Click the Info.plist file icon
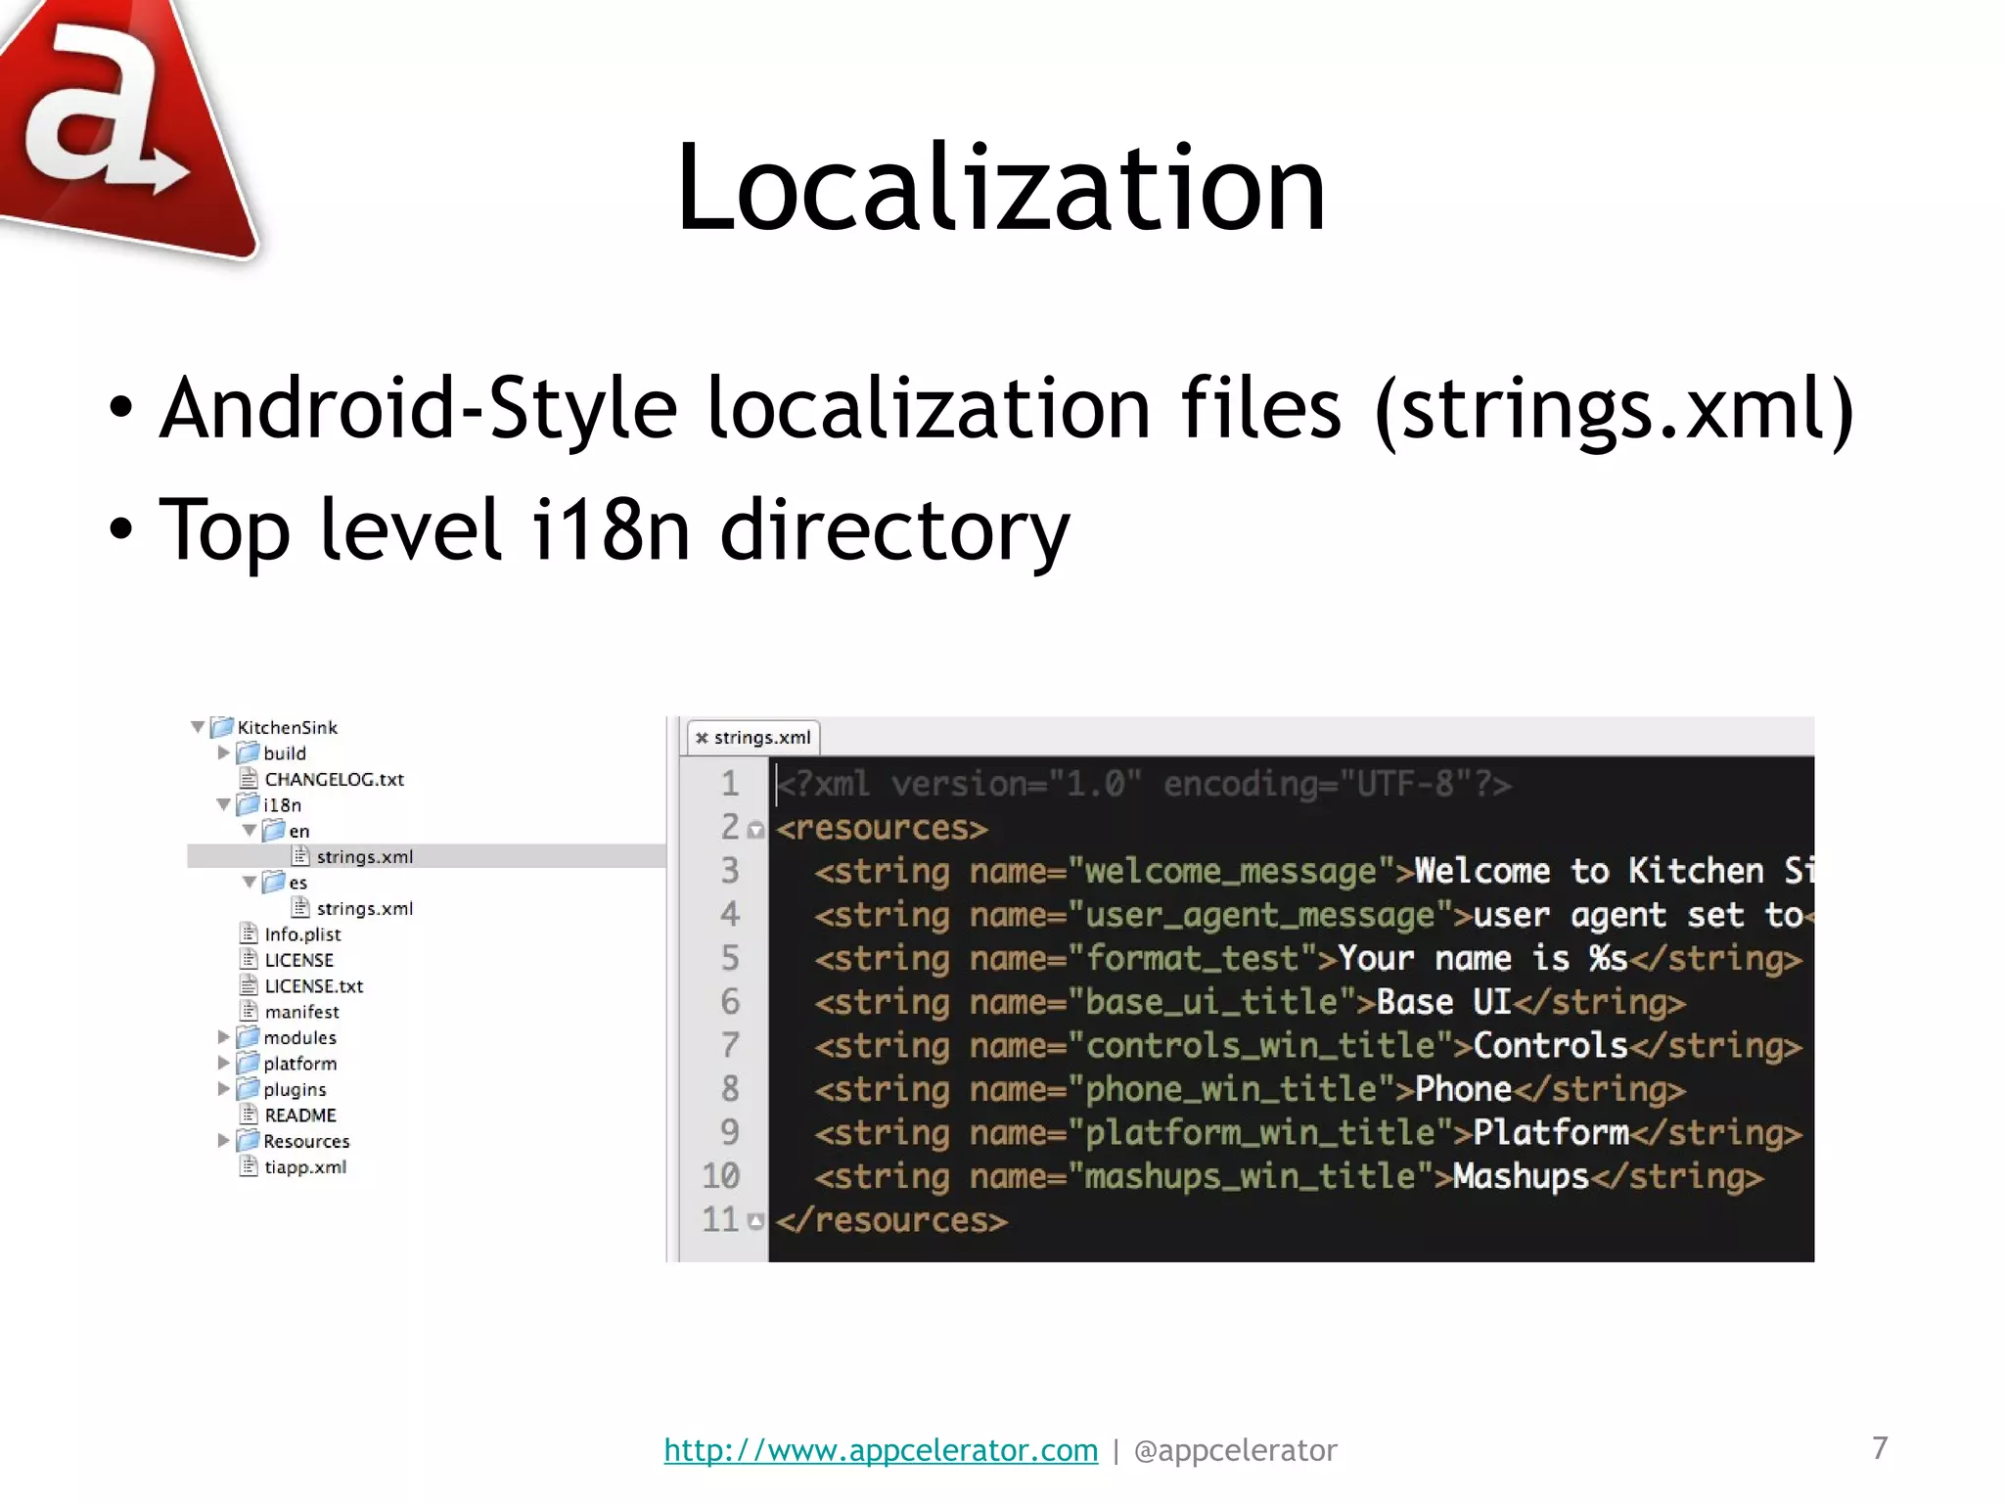2004x1503 pixels. pos(249,934)
